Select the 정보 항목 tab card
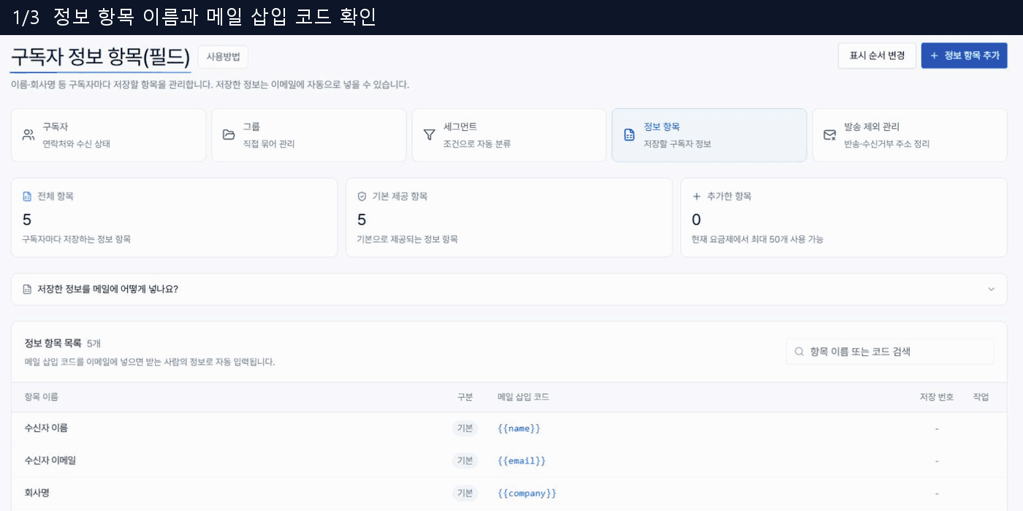1023x511 pixels. (x=710, y=135)
